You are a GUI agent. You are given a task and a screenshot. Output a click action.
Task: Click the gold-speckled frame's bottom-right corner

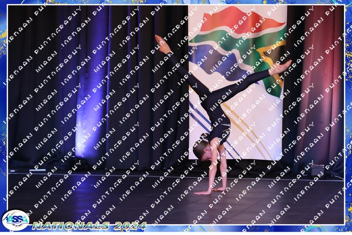[x=347, y=230]
